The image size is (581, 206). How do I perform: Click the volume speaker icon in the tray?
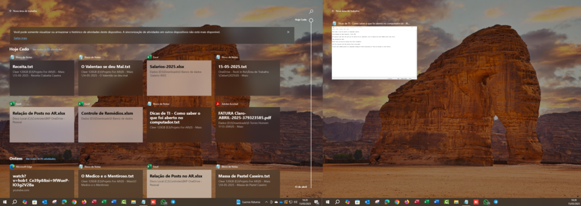(296, 202)
